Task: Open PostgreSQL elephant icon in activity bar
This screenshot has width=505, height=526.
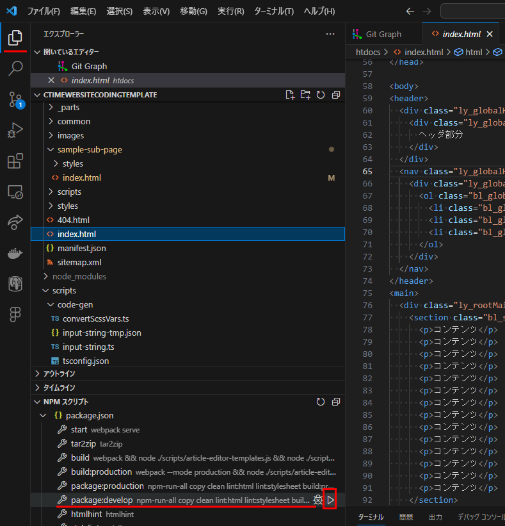Action: 15,284
